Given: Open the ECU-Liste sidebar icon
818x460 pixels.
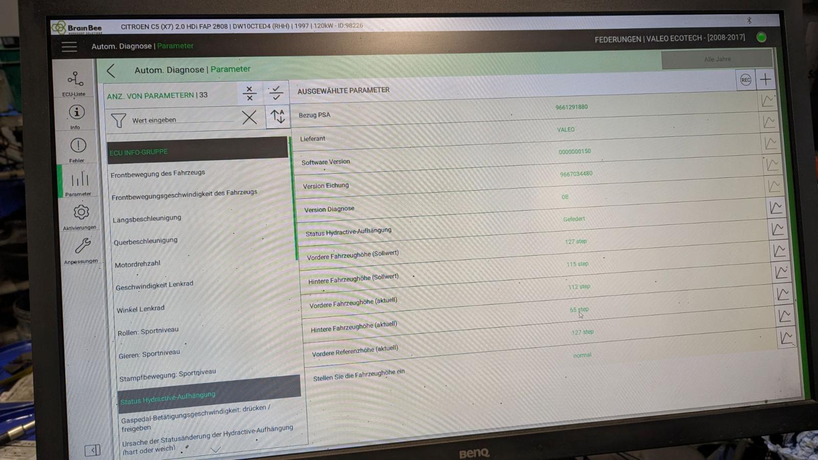Looking at the screenshot, I should pyautogui.click(x=75, y=83).
